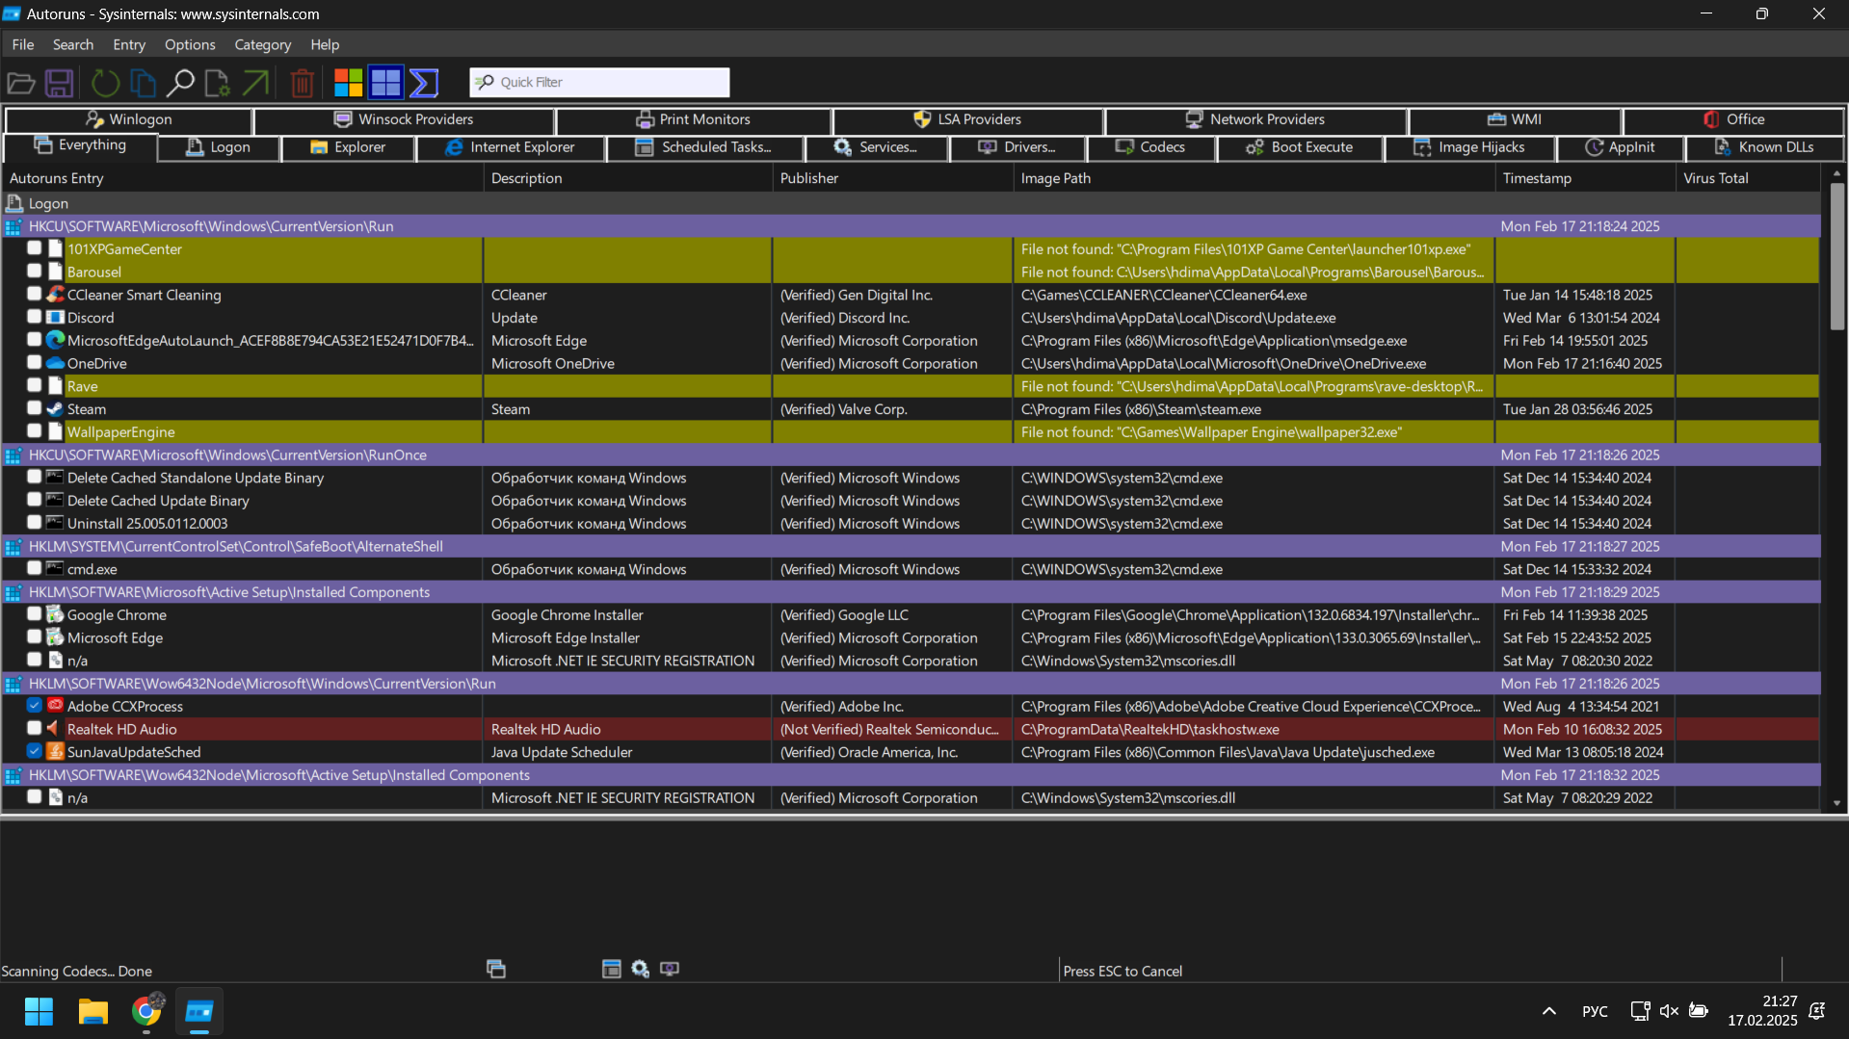1849x1039 pixels.
Task: Select the MicrosoftEdgeAutoLaunch entry name
Action: pos(271,340)
